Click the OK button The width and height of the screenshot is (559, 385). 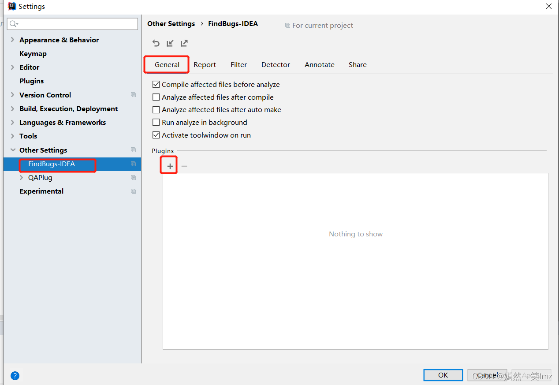click(443, 375)
